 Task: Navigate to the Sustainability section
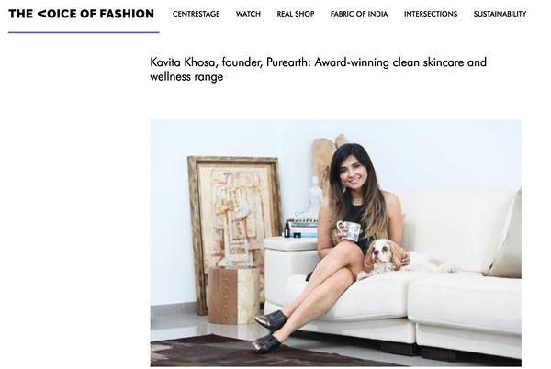click(x=500, y=14)
